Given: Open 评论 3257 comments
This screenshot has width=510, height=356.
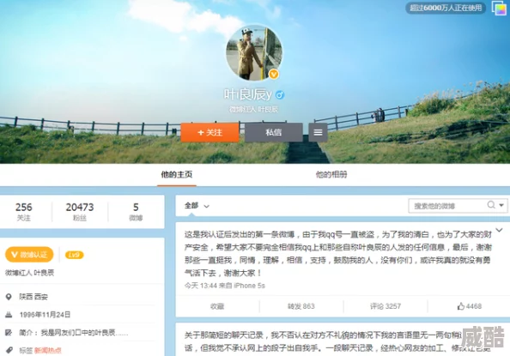Looking at the screenshot, I should point(386,306).
